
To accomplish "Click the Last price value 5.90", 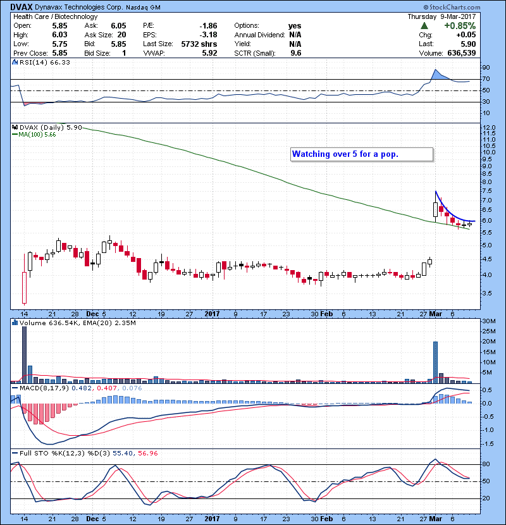I will 468,44.
